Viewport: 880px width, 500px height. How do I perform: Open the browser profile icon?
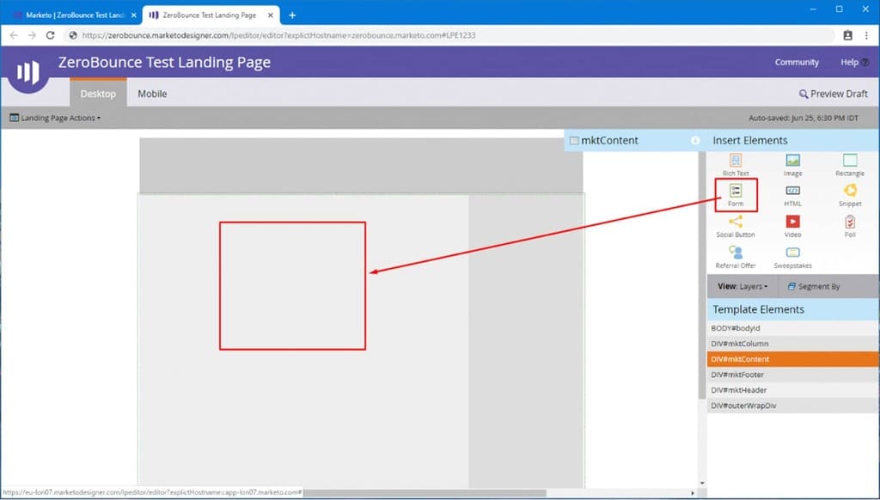tap(847, 34)
